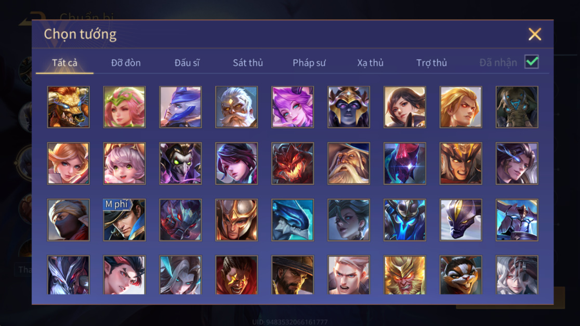Image resolution: width=580 pixels, height=326 pixels.
Task: Switch to the Trợ thủ tab
Action: 432,63
